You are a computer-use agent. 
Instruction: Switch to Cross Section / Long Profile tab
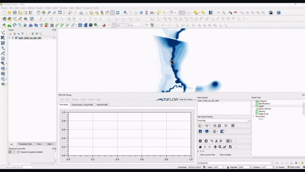[x=82, y=104]
